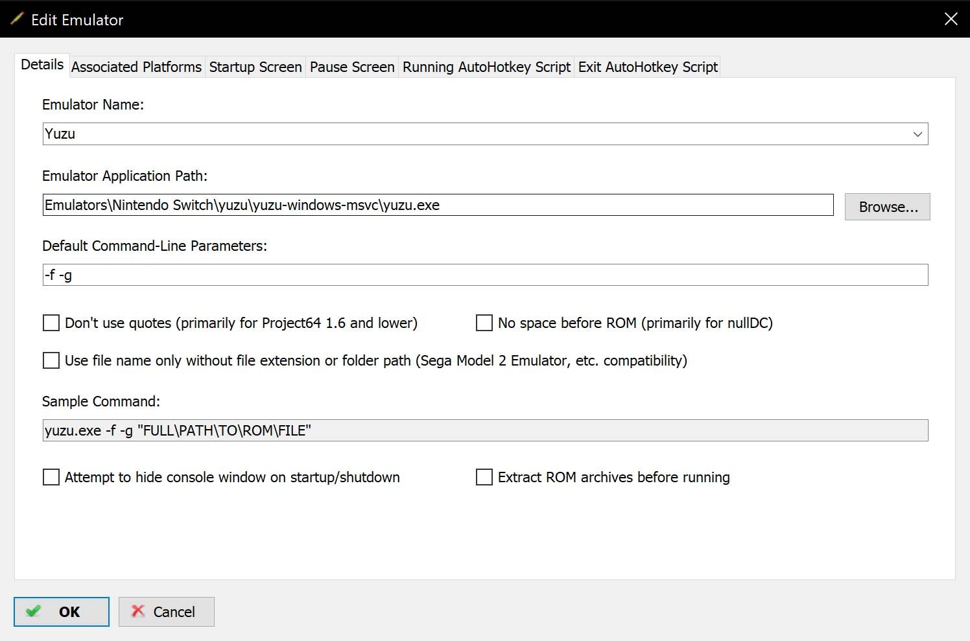
Task: Select the Details tab
Action: pyautogui.click(x=42, y=65)
